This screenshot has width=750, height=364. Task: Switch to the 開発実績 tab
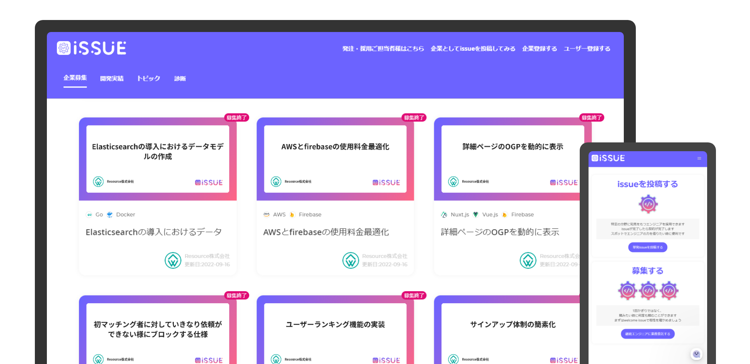pos(112,78)
